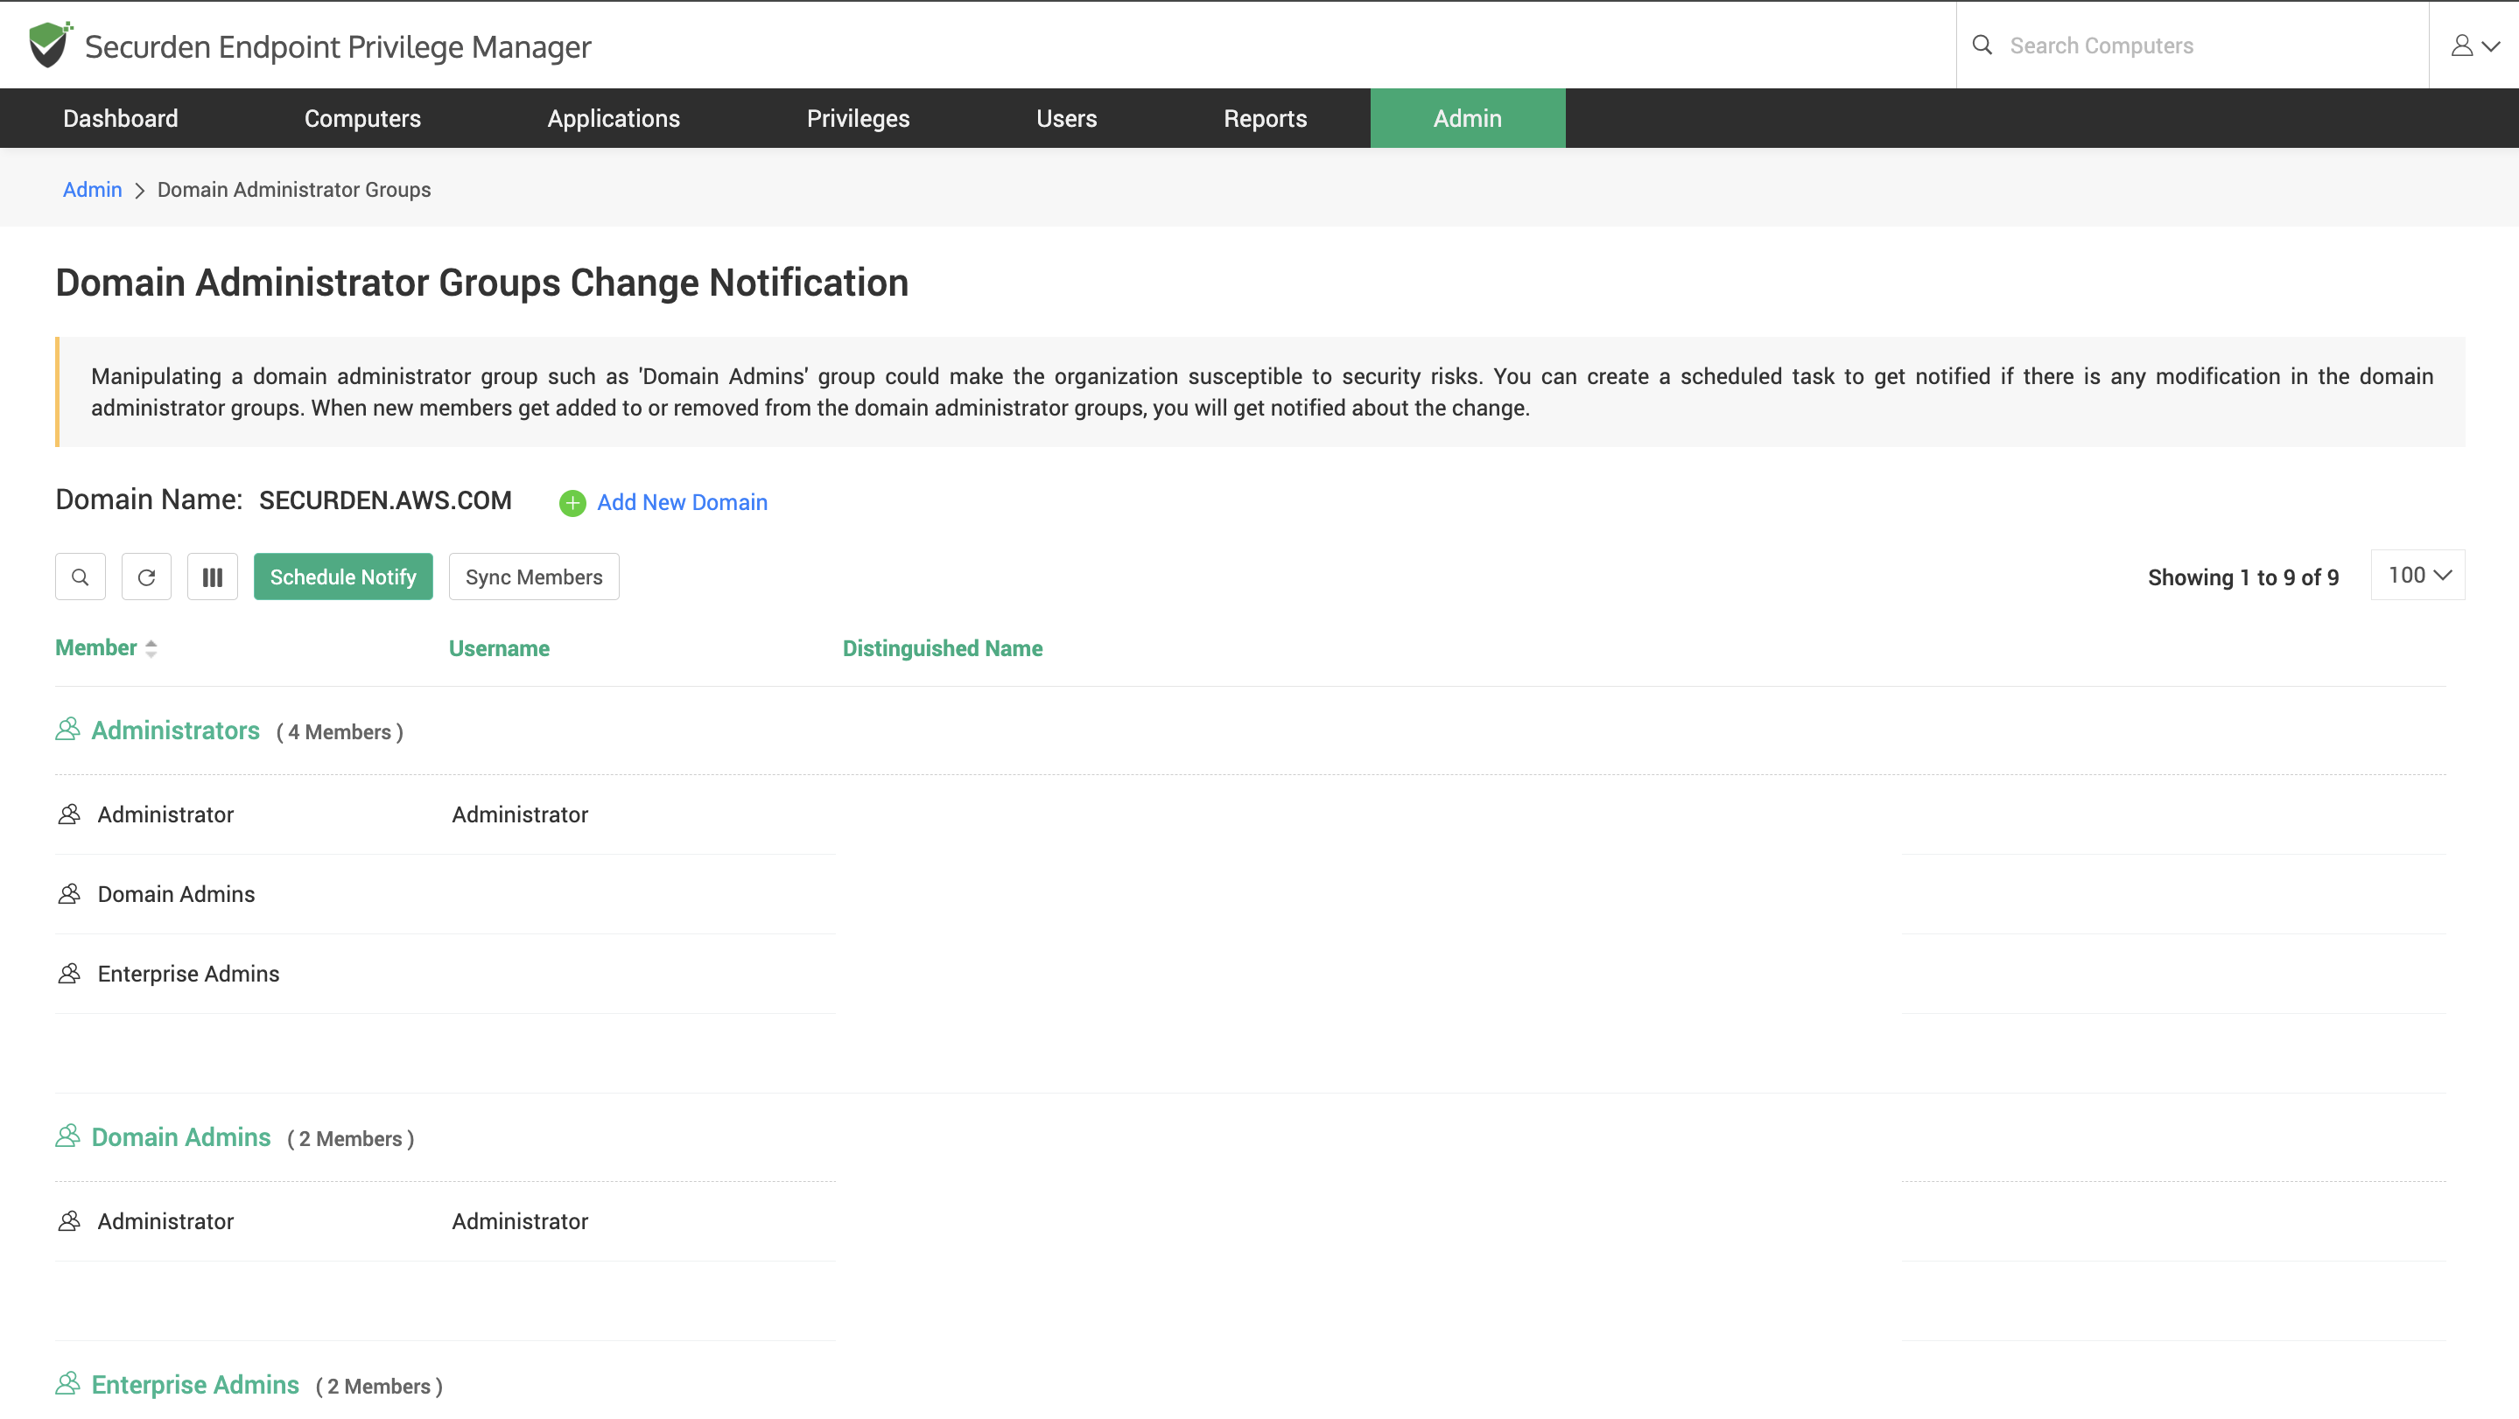Open the Privileges tab
The height and width of the screenshot is (1419, 2519).
tap(859, 118)
